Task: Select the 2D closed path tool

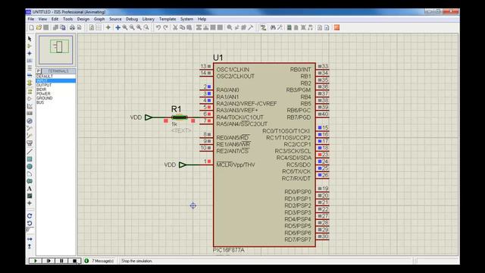Action: [x=30, y=181]
